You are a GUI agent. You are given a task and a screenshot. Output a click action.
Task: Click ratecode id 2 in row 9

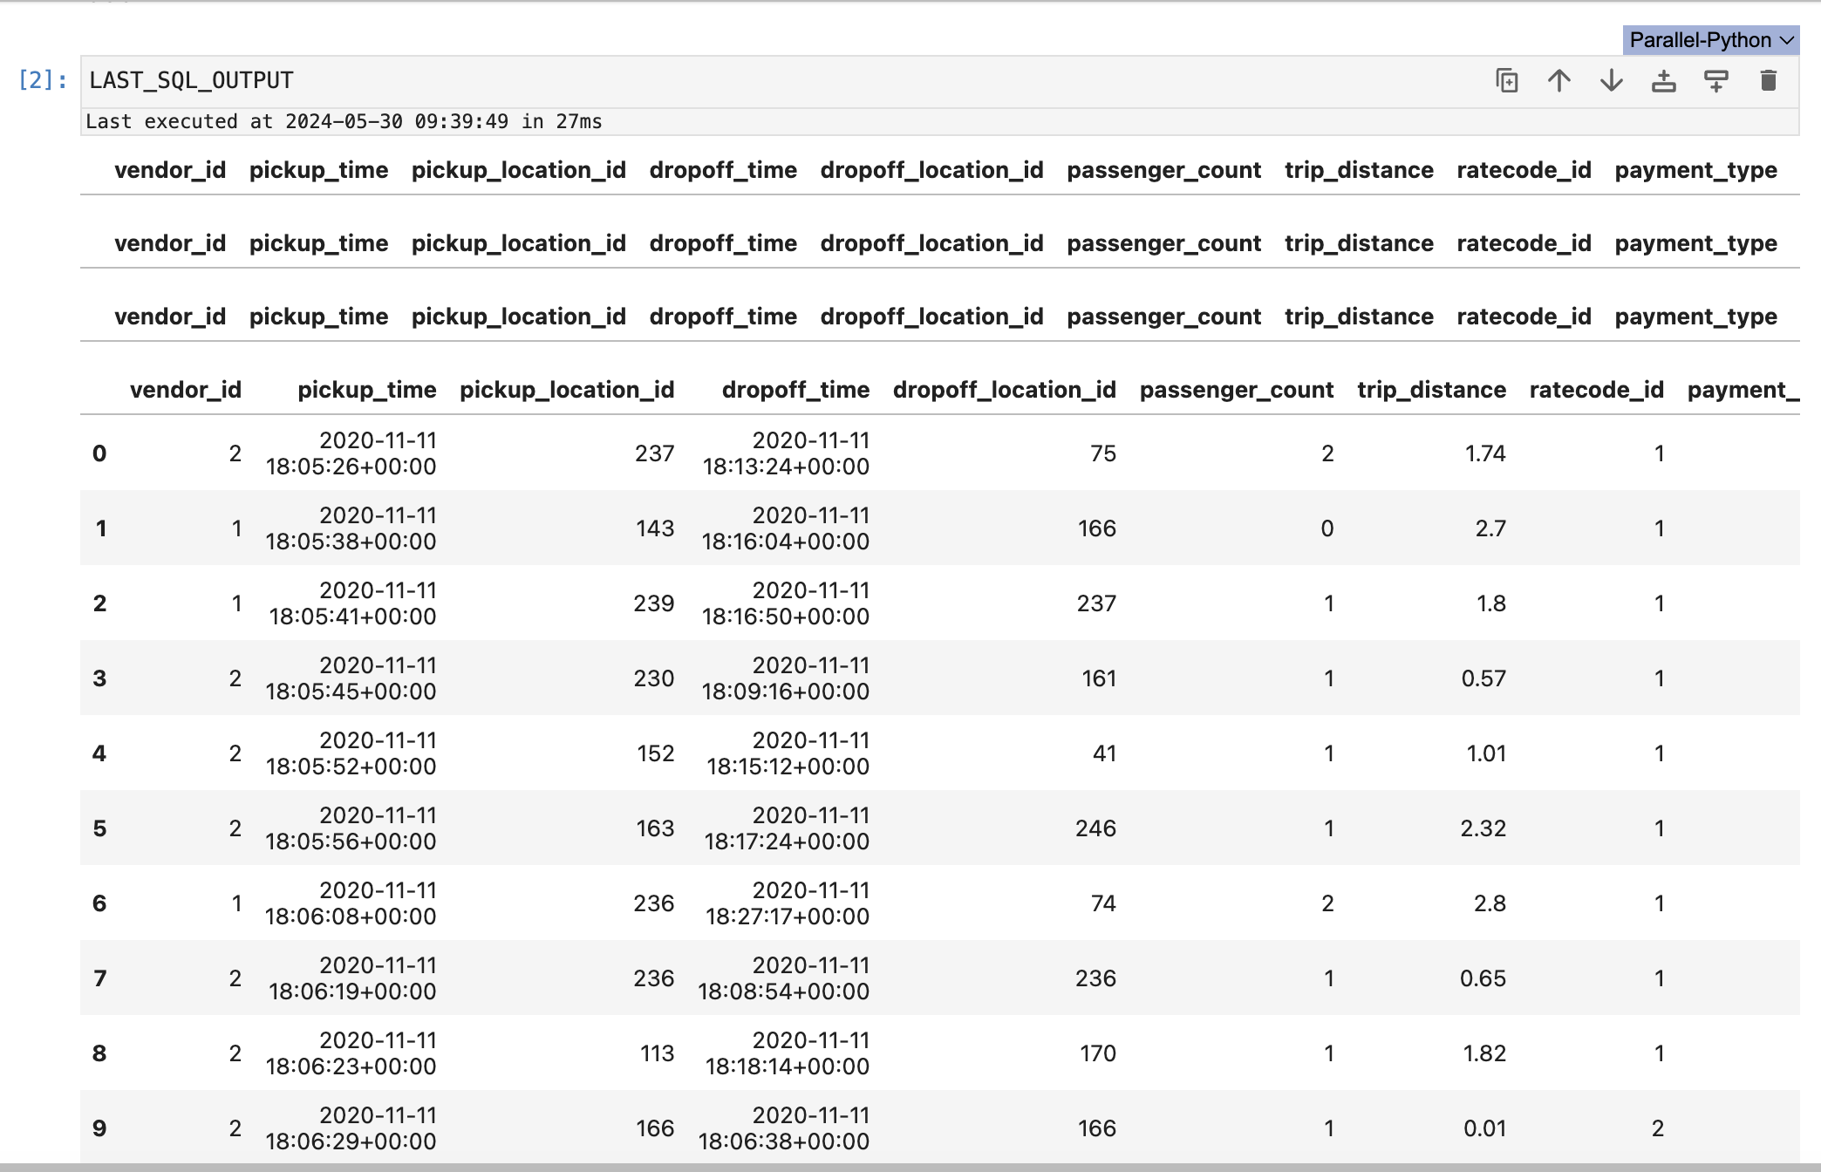(x=1658, y=1128)
